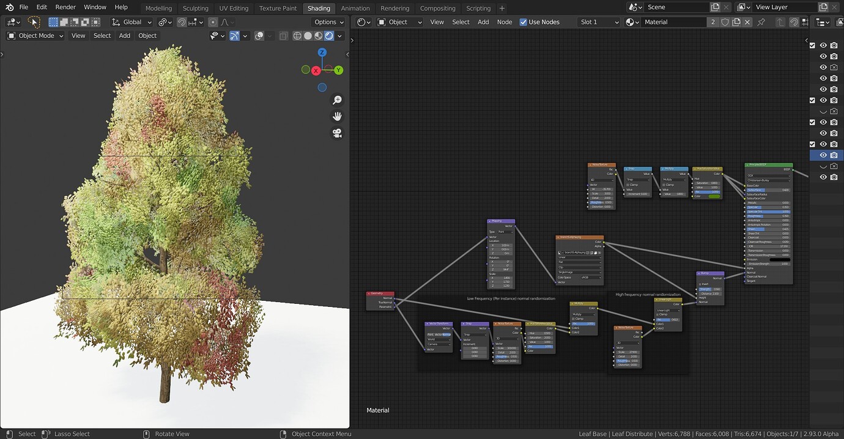The height and width of the screenshot is (439, 844).
Task: Browse materials with the sphere icon
Action: pos(632,22)
